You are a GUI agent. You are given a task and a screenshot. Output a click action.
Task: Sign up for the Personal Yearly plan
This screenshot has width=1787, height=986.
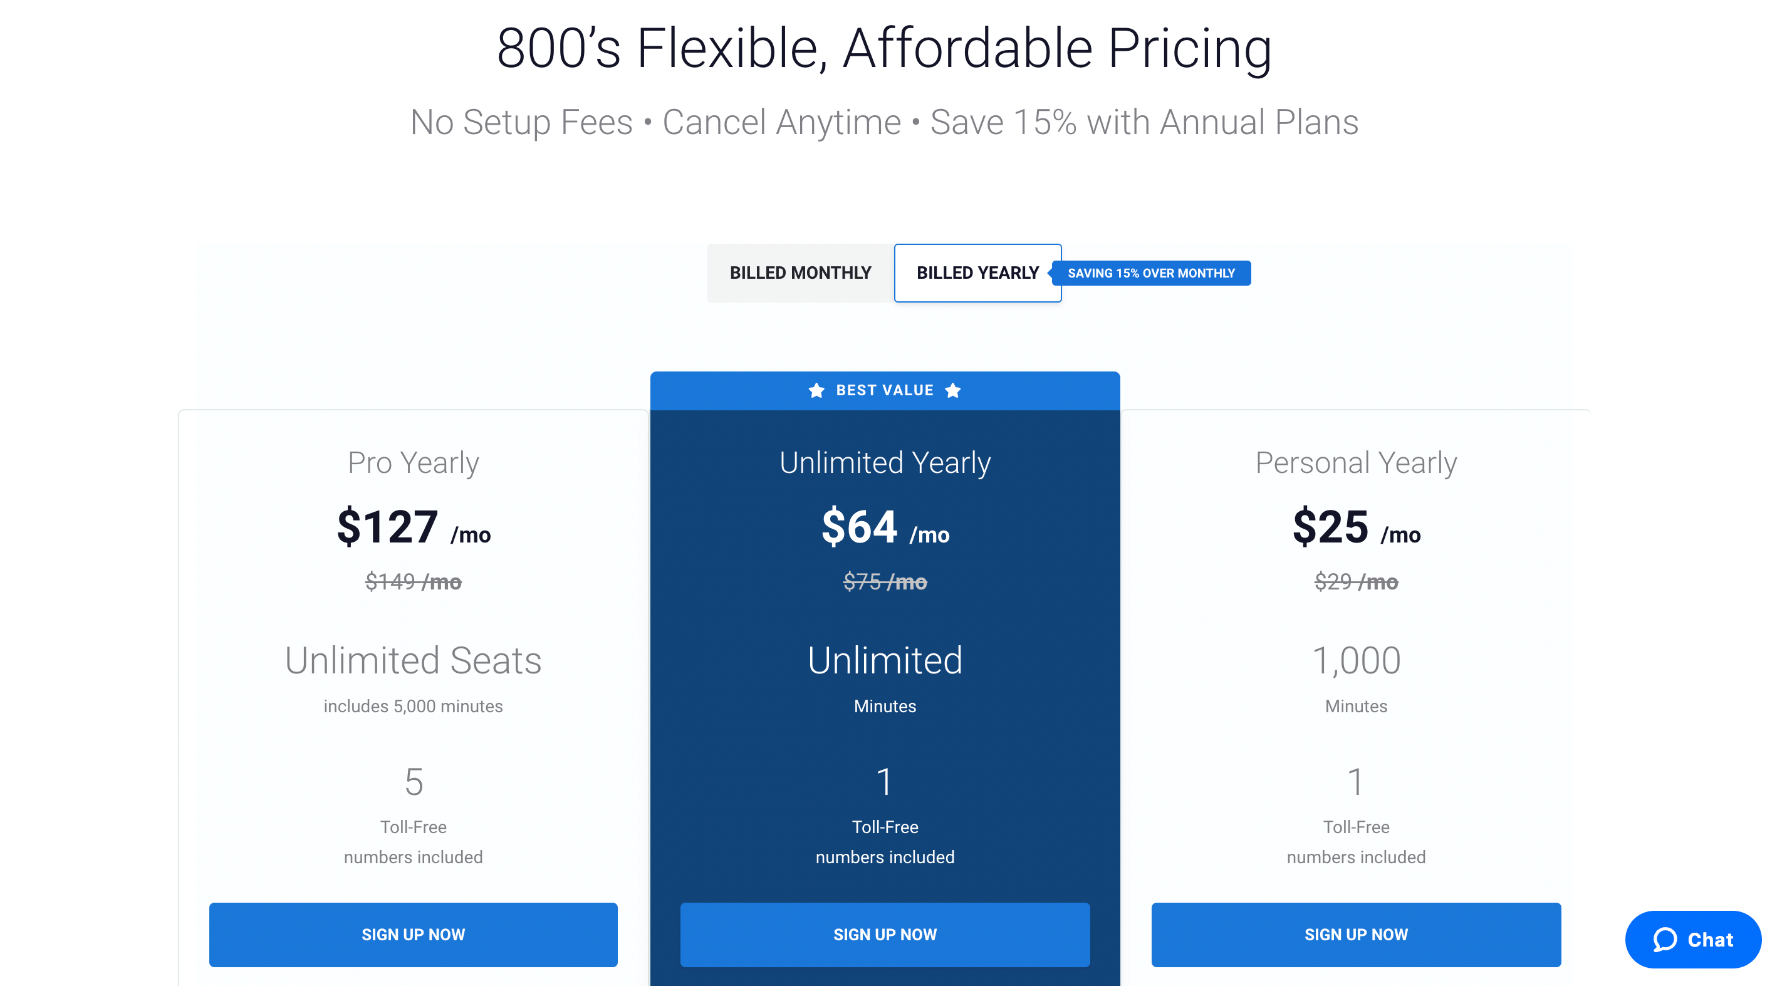(1356, 934)
